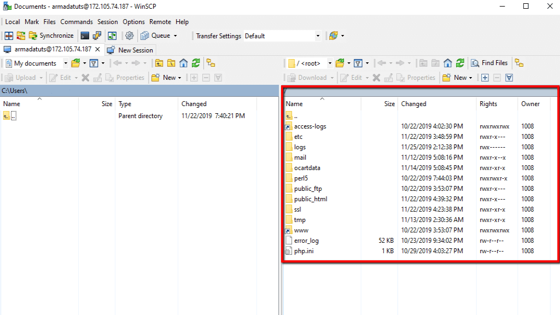
Task: Open the terminal console icon
Action: (x=85, y=36)
